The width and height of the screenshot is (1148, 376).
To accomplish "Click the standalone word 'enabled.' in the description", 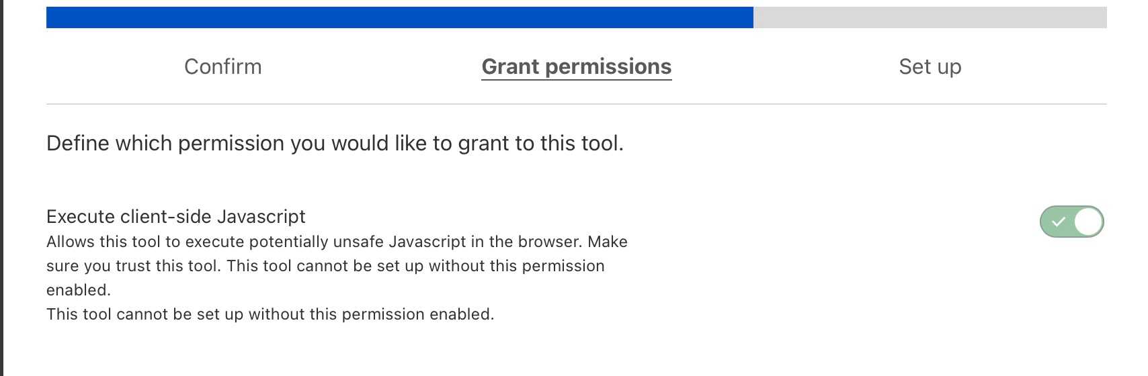I will point(78,290).
